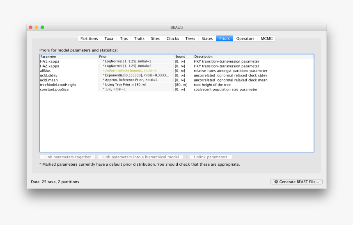The image size is (353, 225).
Task: Edit constant.popSize 1/x prior
Action: [136, 90]
